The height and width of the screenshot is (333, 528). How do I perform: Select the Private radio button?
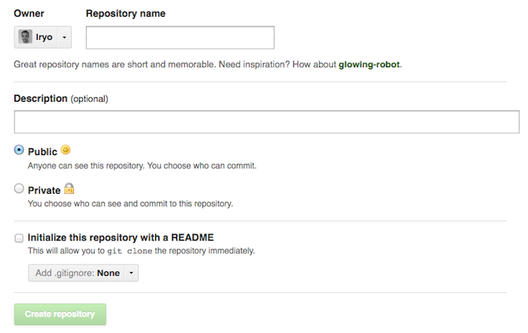point(19,190)
